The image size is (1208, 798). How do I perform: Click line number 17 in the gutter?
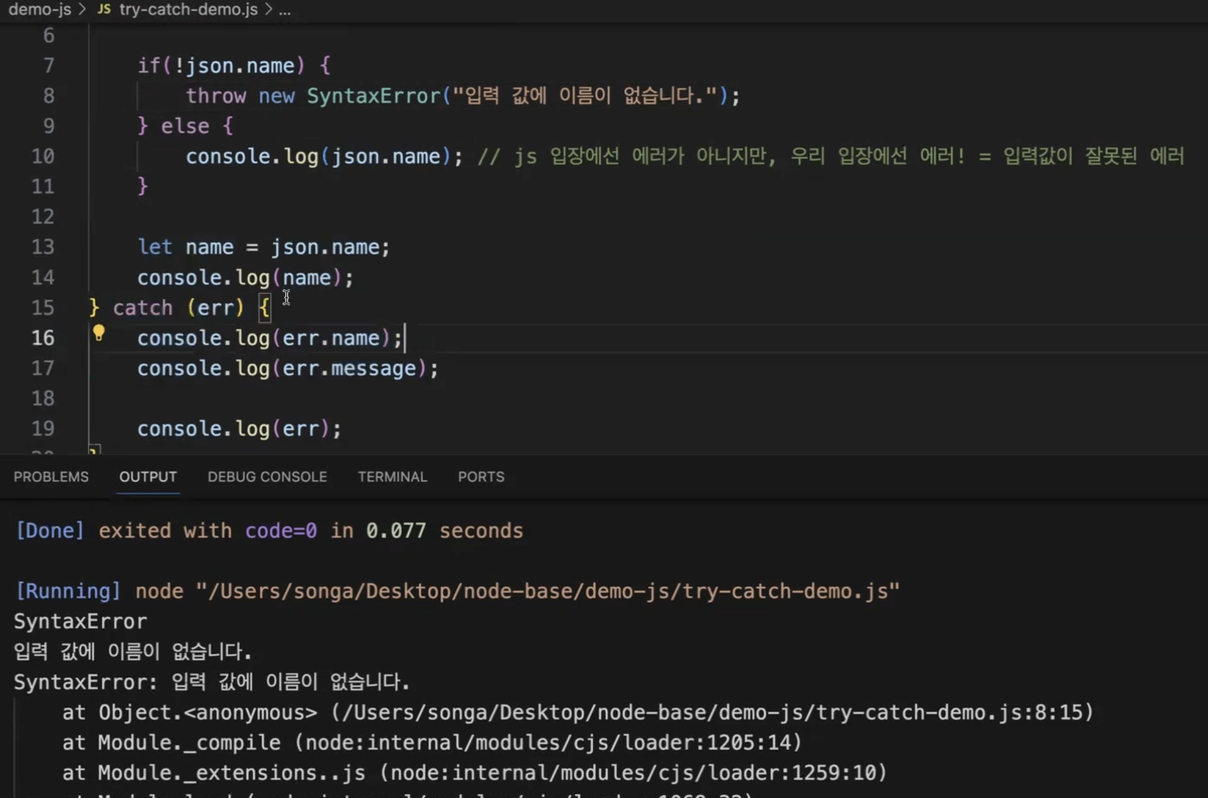[x=43, y=369]
